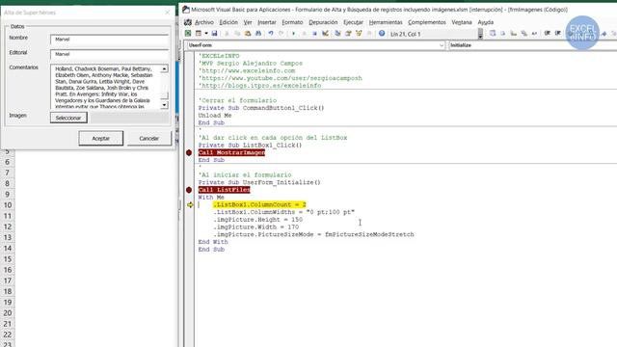The height and width of the screenshot is (347, 617).
Task: Click the VBA application icon in title bar
Action: [x=186, y=10]
